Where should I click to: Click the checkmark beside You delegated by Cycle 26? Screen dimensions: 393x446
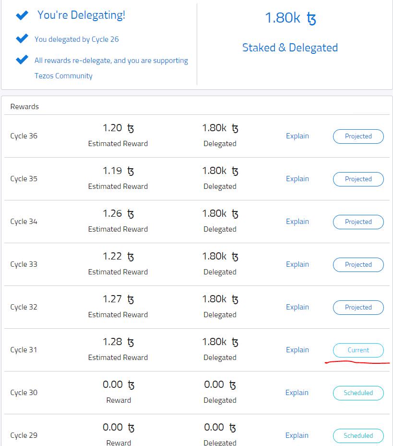22,38
